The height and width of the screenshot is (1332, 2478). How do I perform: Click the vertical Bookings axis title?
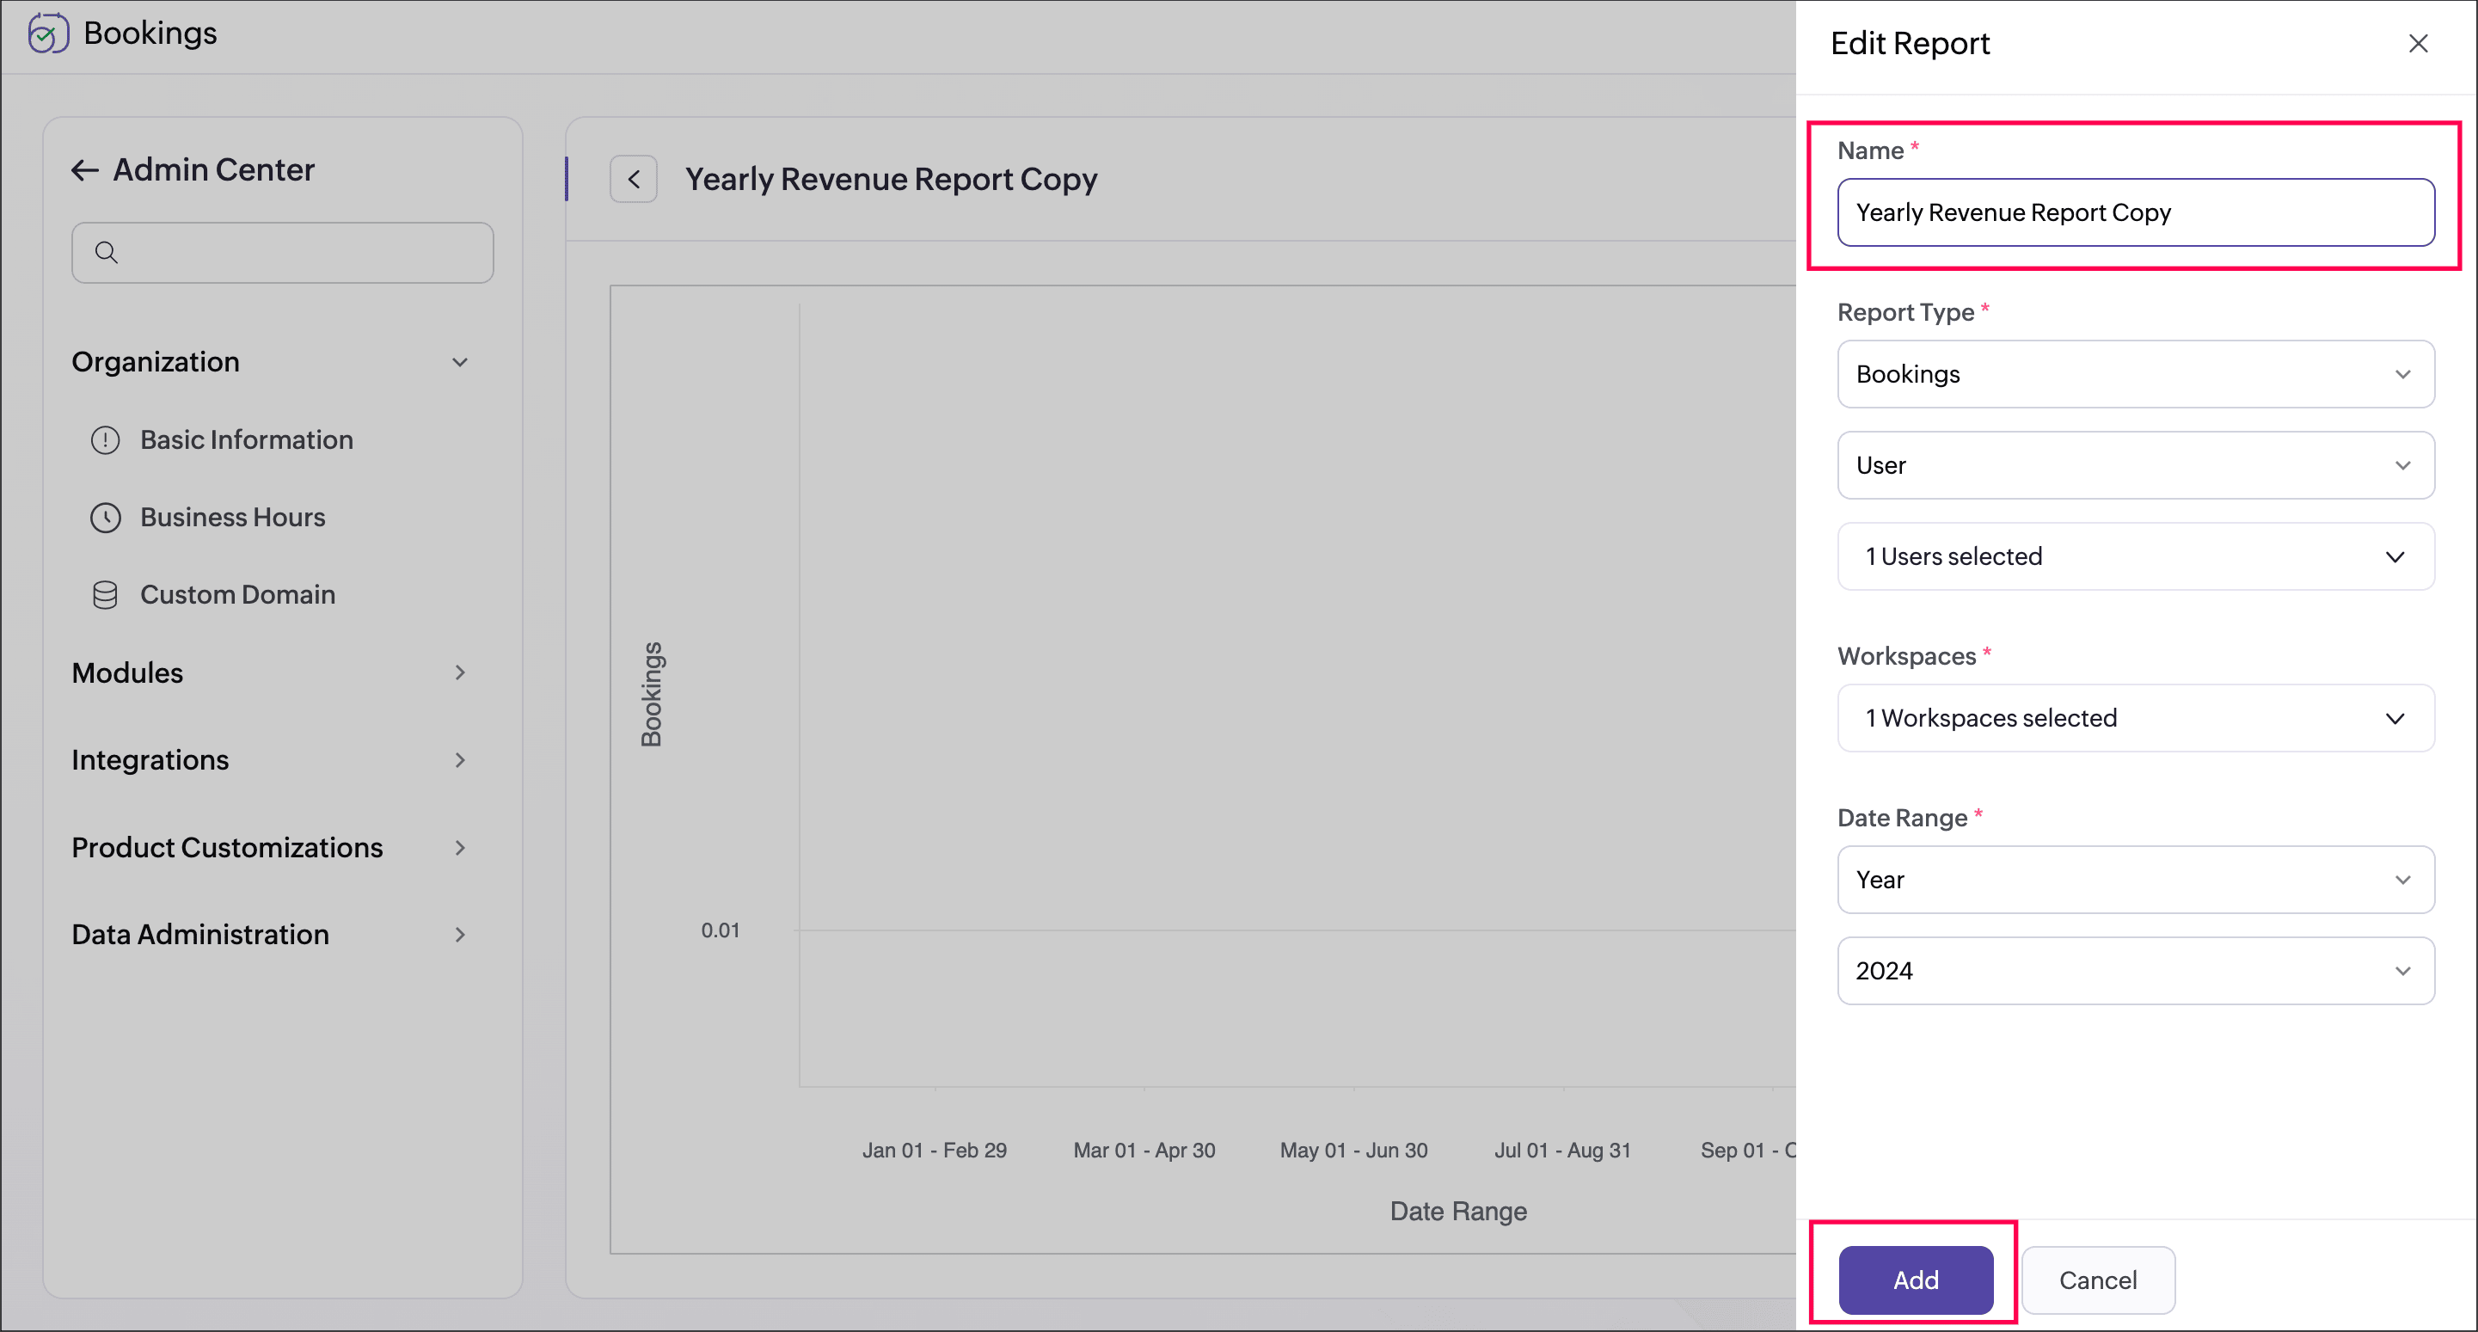pyautogui.click(x=651, y=694)
